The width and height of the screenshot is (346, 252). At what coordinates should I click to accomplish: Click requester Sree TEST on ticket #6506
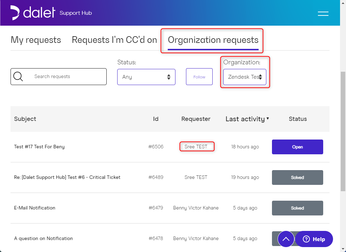(196, 147)
